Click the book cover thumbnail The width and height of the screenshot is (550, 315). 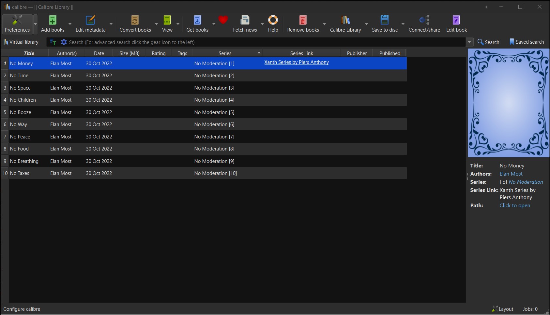tap(509, 103)
